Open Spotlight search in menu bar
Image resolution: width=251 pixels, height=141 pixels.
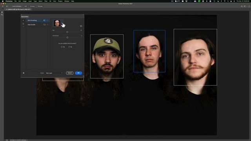pos(228,1)
